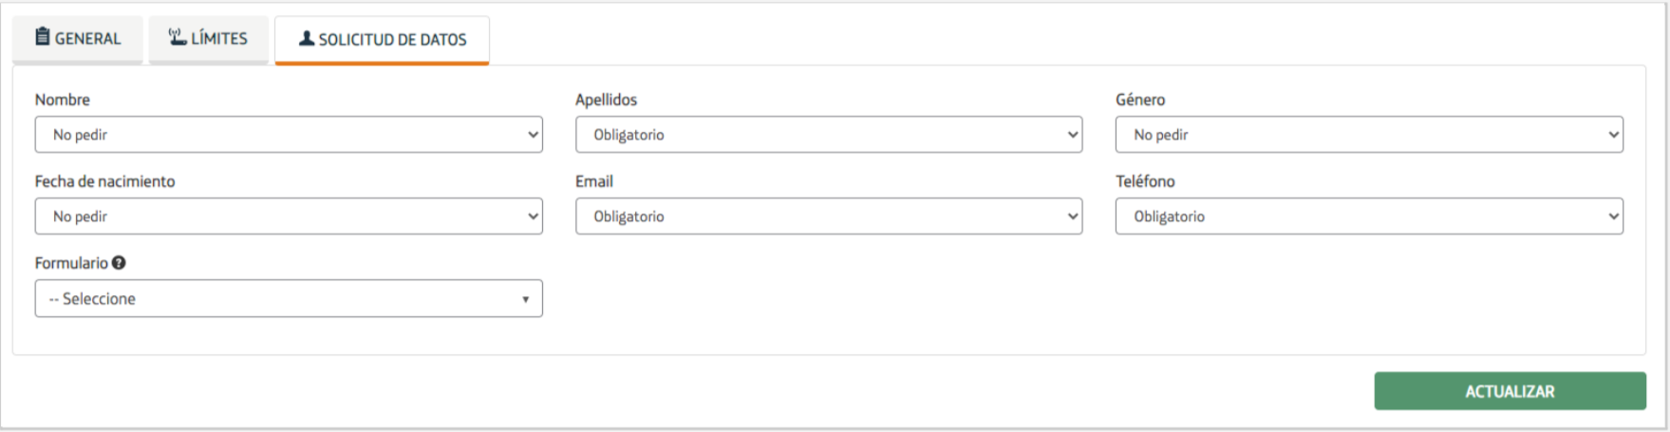This screenshot has width=1670, height=432.
Task: Expand the Teléfono dropdown
Action: (x=1369, y=216)
